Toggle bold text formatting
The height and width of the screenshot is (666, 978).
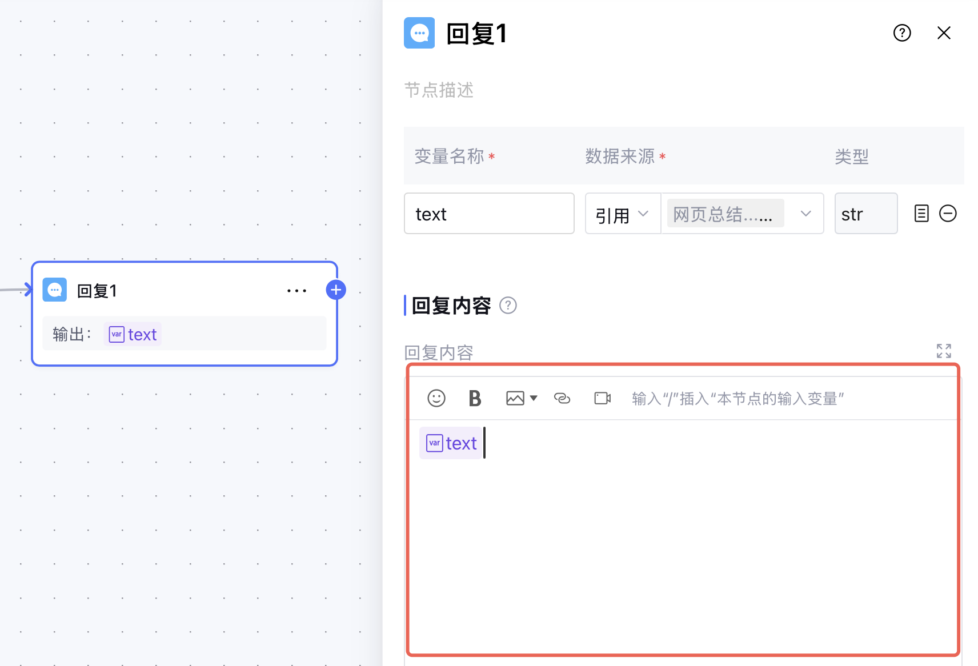475,398
